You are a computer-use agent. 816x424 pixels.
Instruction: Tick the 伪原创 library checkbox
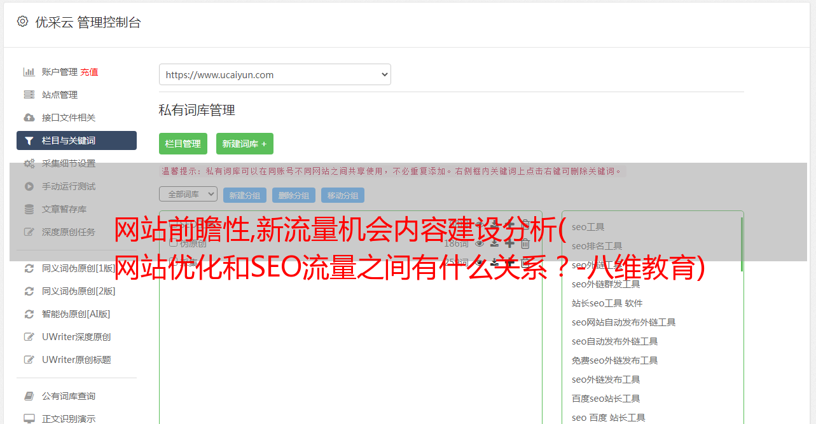click(173, 243)
